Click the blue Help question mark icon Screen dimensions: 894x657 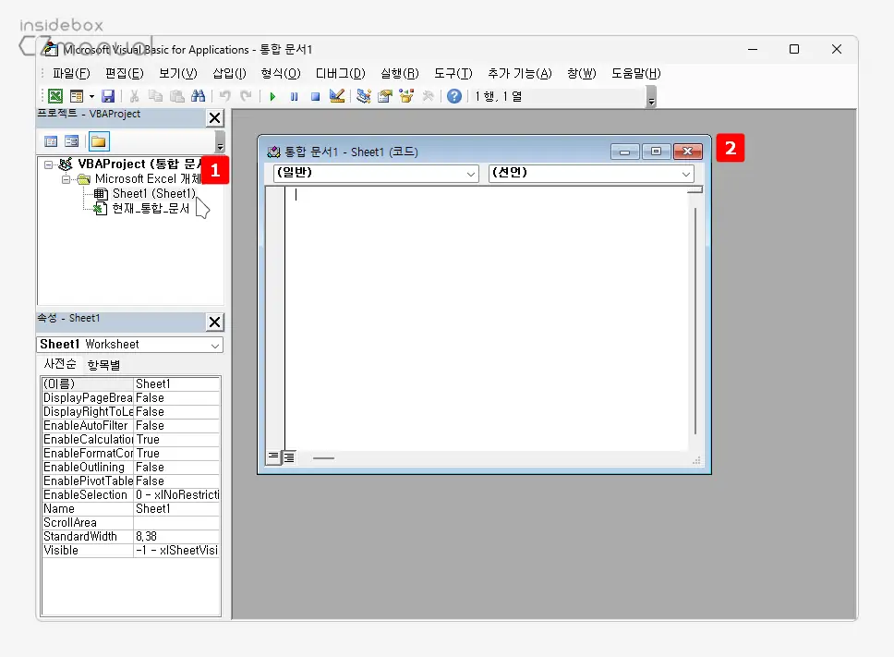click(454, 96)
